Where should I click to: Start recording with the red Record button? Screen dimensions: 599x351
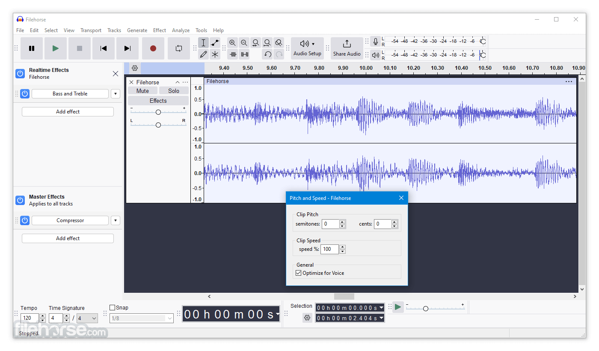tap(153, 48)
